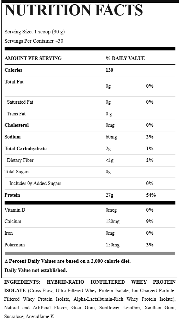Screen dimensions: 180x327
Task: Select the Trans Fat row label
Action: [x=16, y=114]
